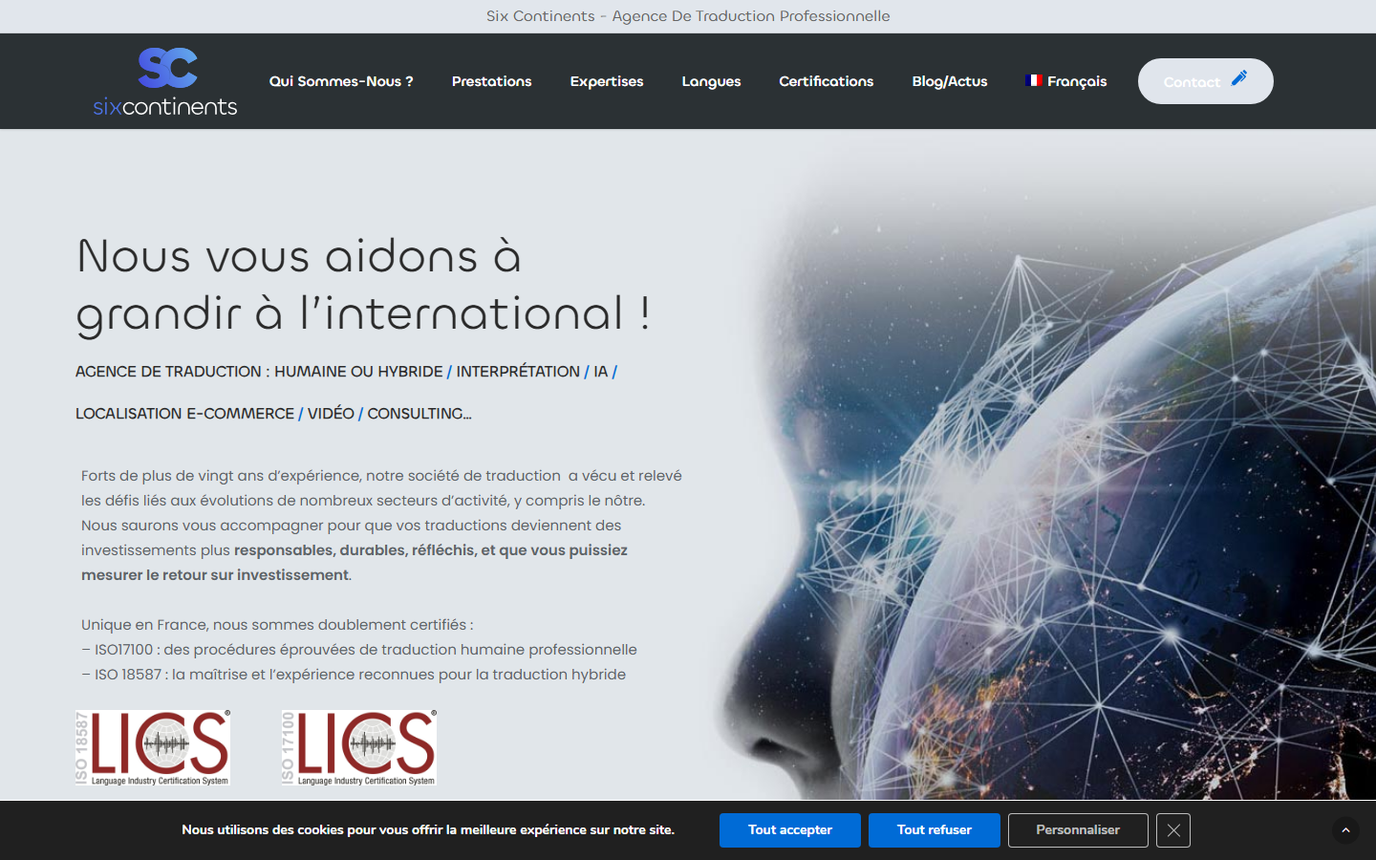Click the scroll-to-top arrow button
This screenshot has height=860, width=1376.
click(1345, 830)
